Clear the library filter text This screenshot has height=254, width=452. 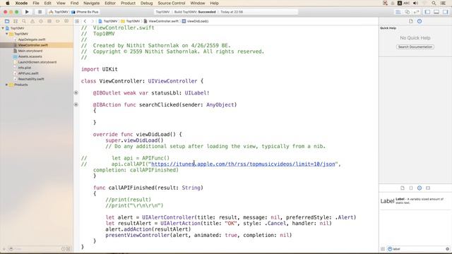[x=447, y=249]
